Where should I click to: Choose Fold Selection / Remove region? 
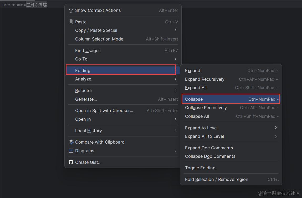pyautogui.click(x=231, y=180)
